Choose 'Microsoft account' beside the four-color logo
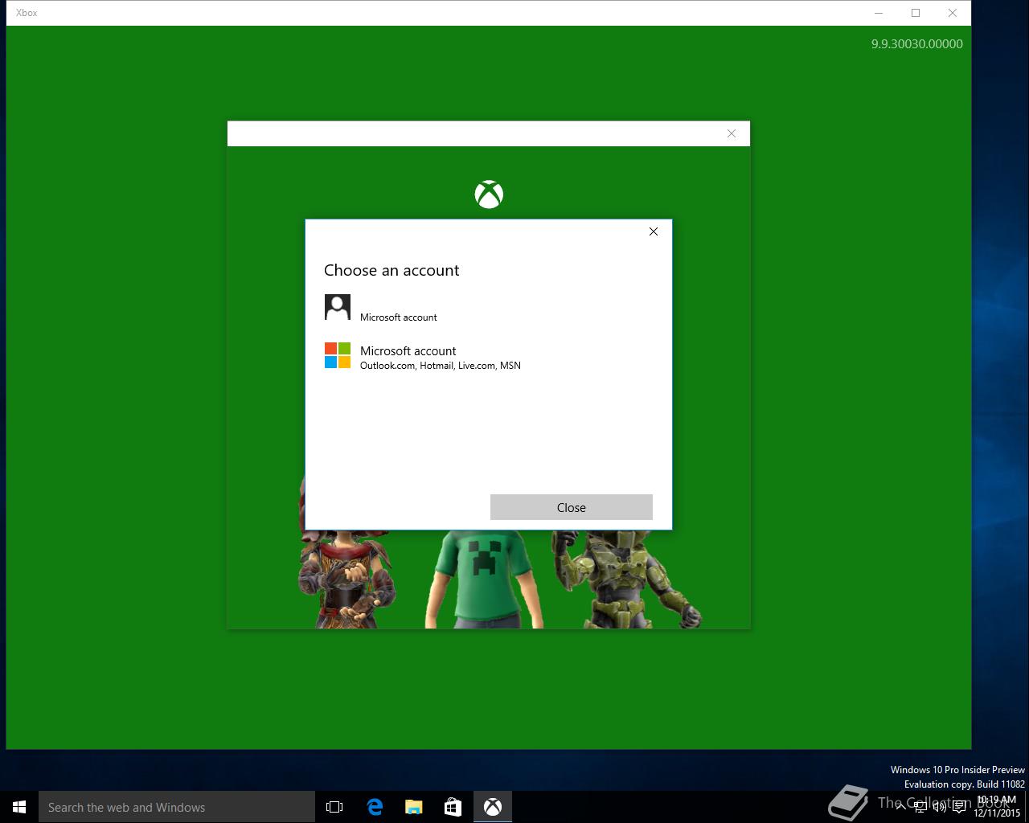Viewport: 1029px width, 823px height. tap(408, 350)
